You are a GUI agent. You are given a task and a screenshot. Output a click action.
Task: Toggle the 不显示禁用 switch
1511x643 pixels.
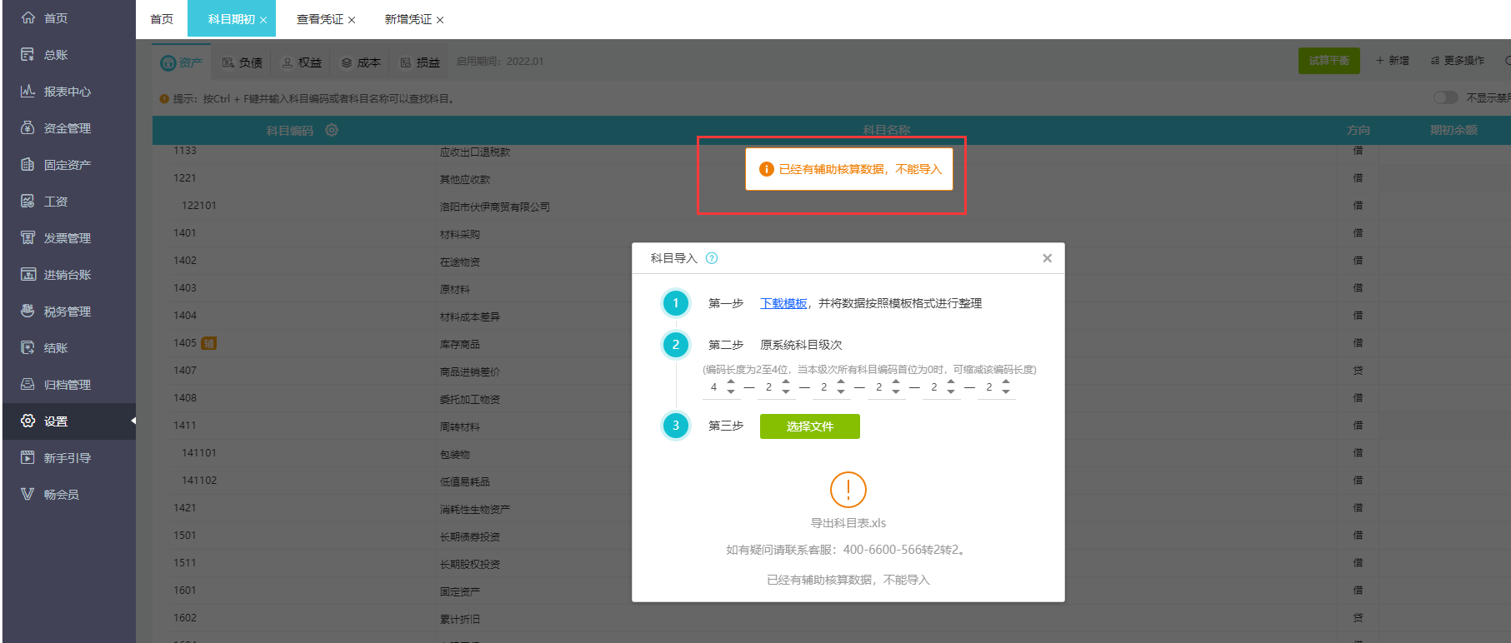click(1445, 98)
